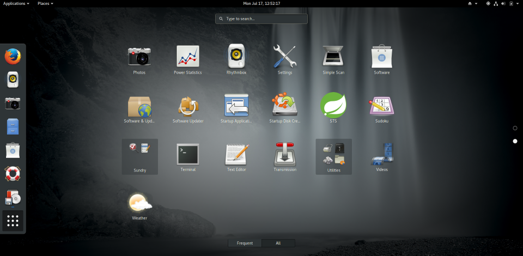Viewport: 523px width, 256px height.
Task: Expand the Sundry app folder
Action: click(140, 157)
